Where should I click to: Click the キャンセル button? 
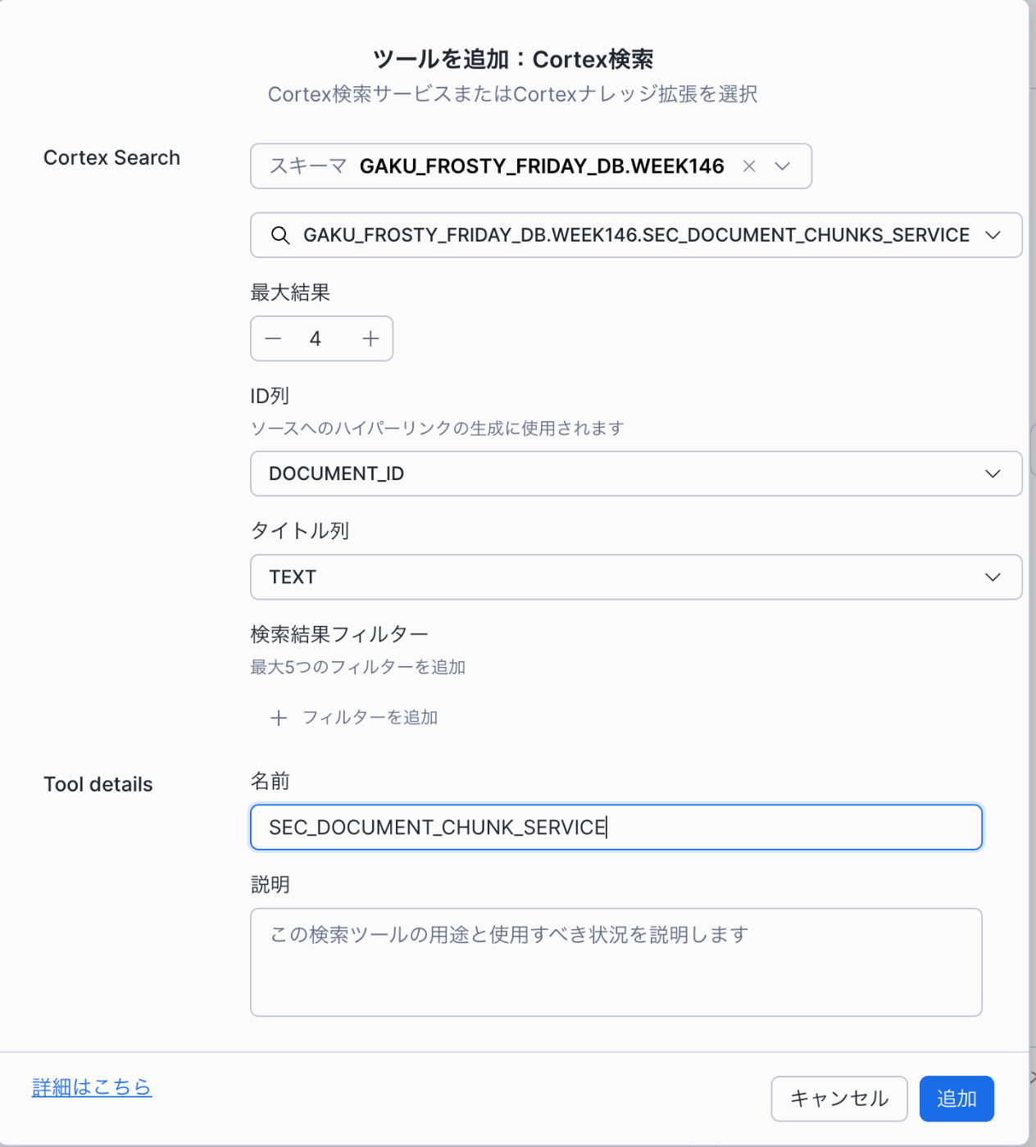(x=839, y=1099)
